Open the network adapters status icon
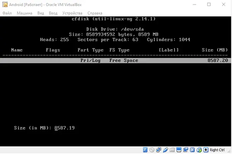 pyautogui.click(x=158, y=150)
